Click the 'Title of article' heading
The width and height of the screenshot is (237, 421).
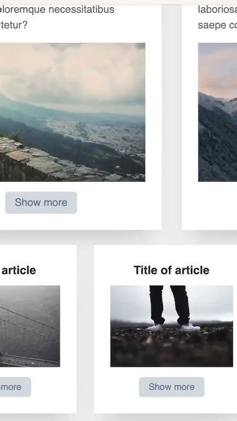click(171, 270)
